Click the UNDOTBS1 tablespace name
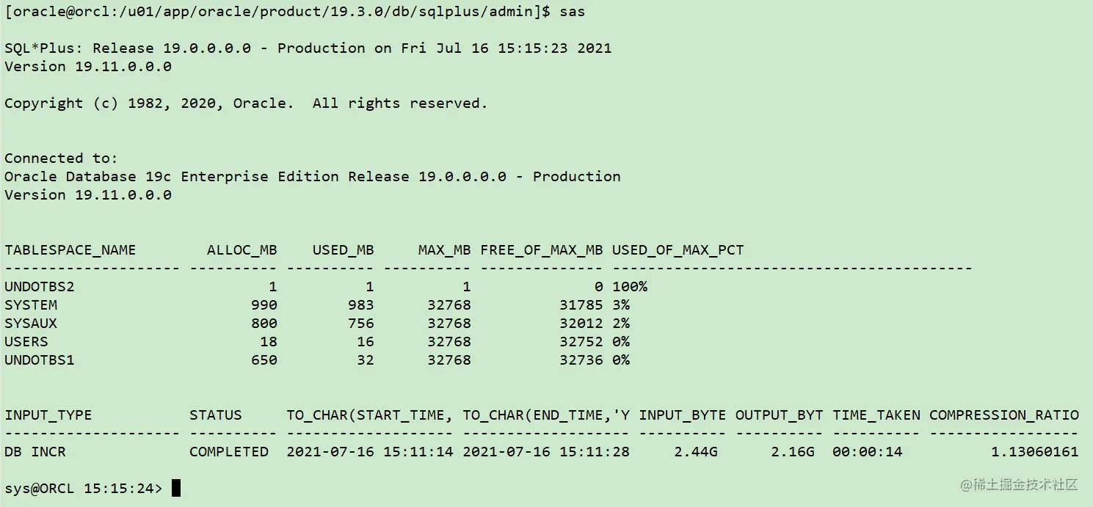 [x=40, y=360]
